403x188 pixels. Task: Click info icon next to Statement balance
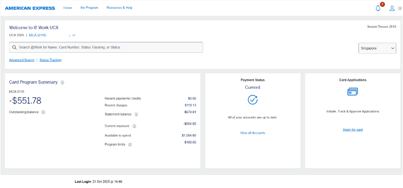tap(136, 114)
